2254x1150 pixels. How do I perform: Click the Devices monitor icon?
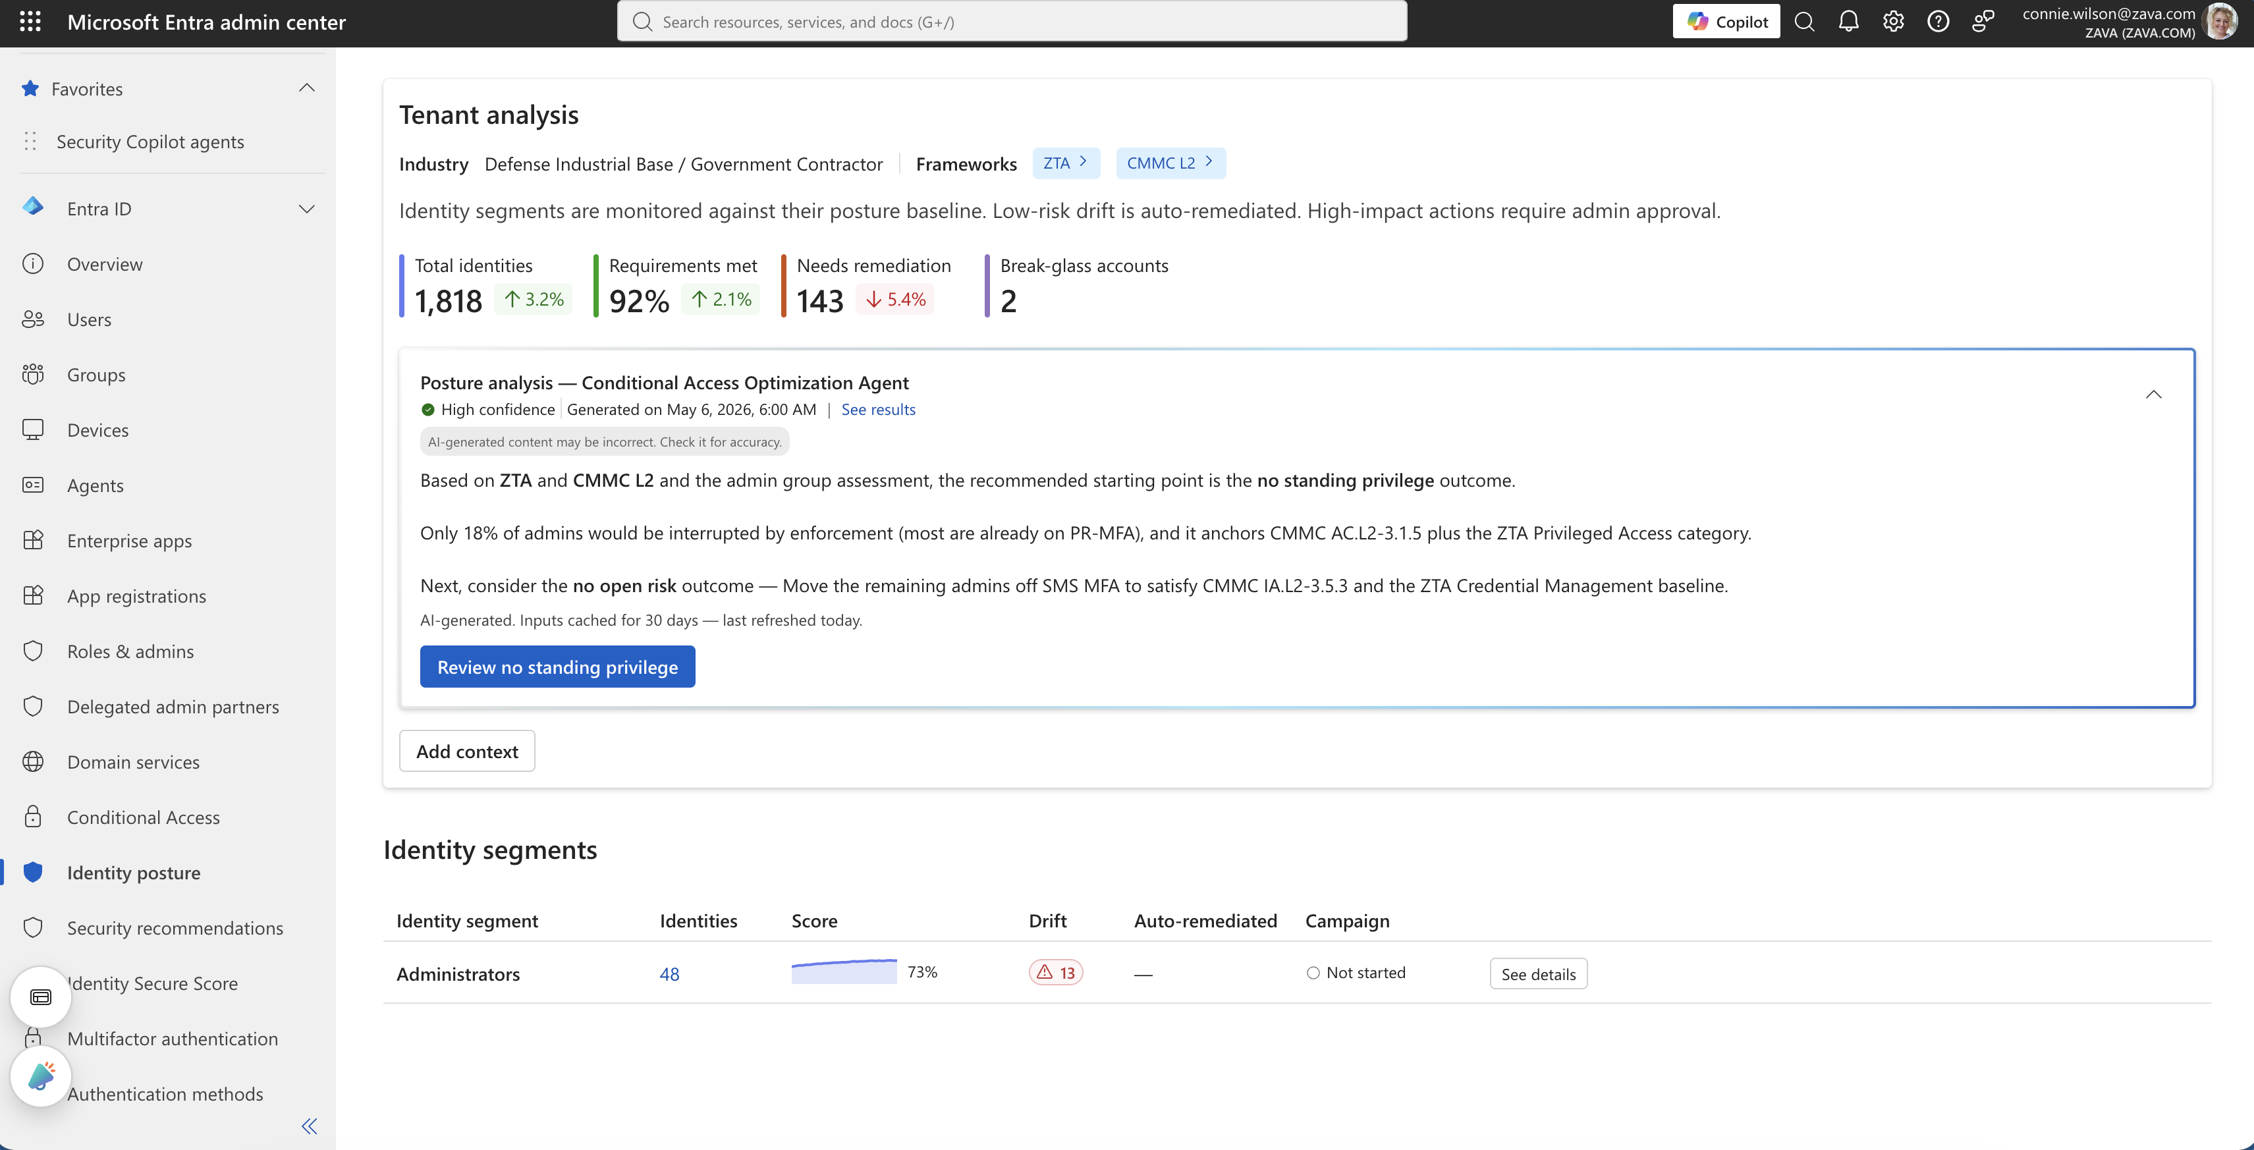33,429
